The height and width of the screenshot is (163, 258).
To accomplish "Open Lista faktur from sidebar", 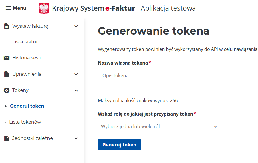I will (25, 42).
